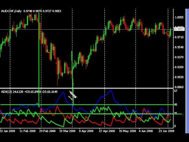
Task: Click the ADX scale value 0
Action: coord(175,126)
